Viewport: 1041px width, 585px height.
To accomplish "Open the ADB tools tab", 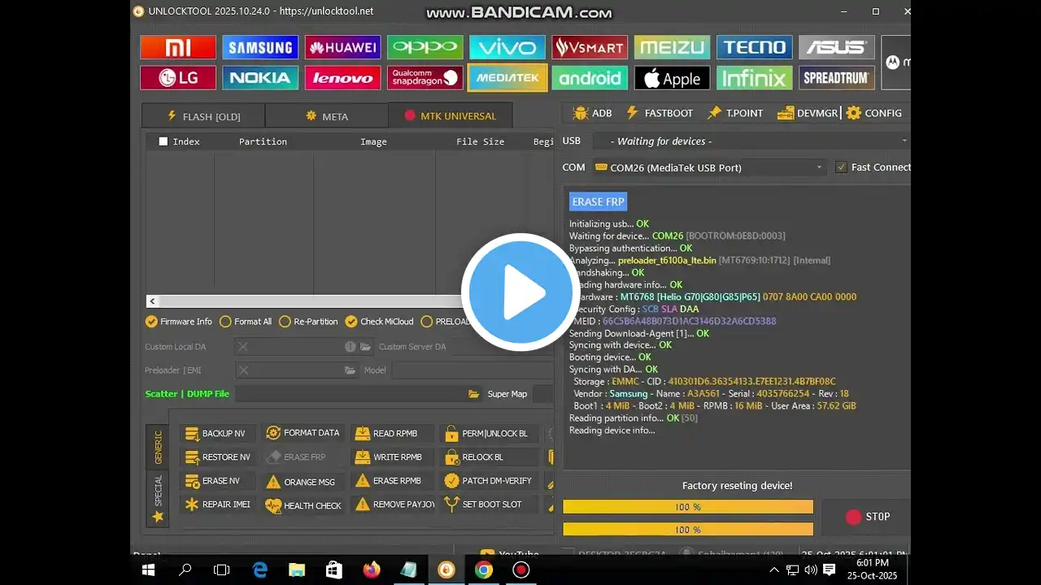I will [x=592, y=113].
